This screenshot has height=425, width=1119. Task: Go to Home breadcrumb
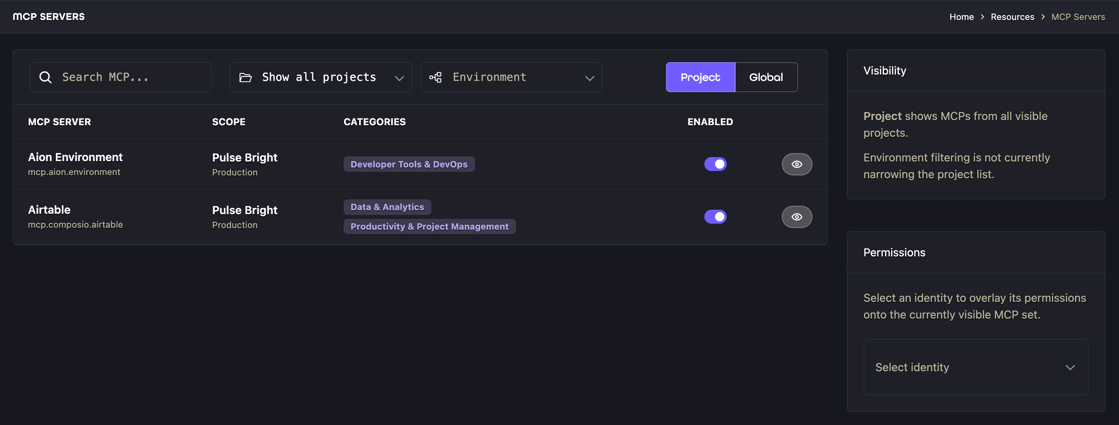(961, 17)
